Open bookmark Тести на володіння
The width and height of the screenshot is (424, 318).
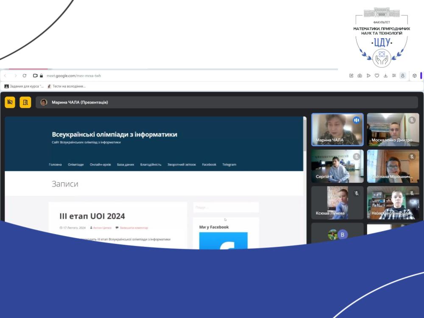tap(66, 86)
